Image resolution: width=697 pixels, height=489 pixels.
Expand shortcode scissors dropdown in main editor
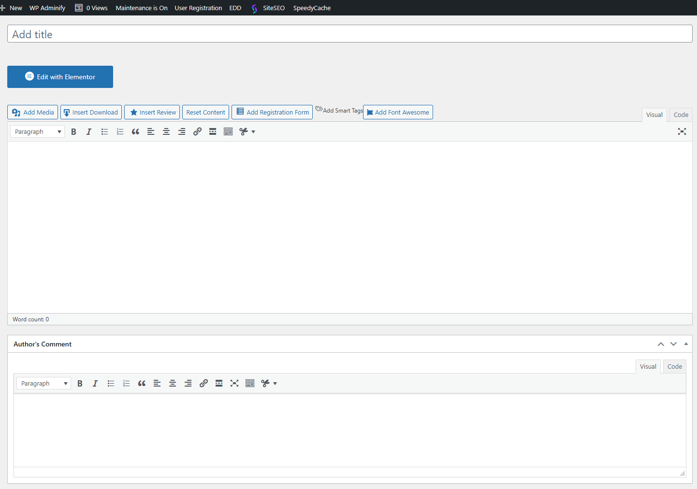[247, 132]
